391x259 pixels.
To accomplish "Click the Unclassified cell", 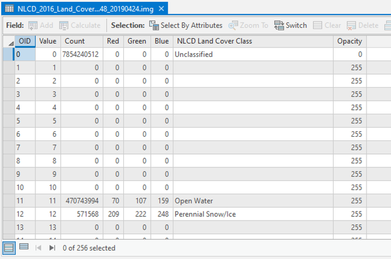I will (x=253, y=54).
